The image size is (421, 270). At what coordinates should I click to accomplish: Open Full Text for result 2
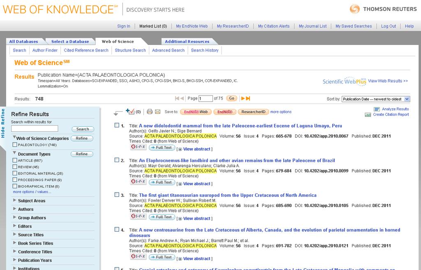(162, 182)
